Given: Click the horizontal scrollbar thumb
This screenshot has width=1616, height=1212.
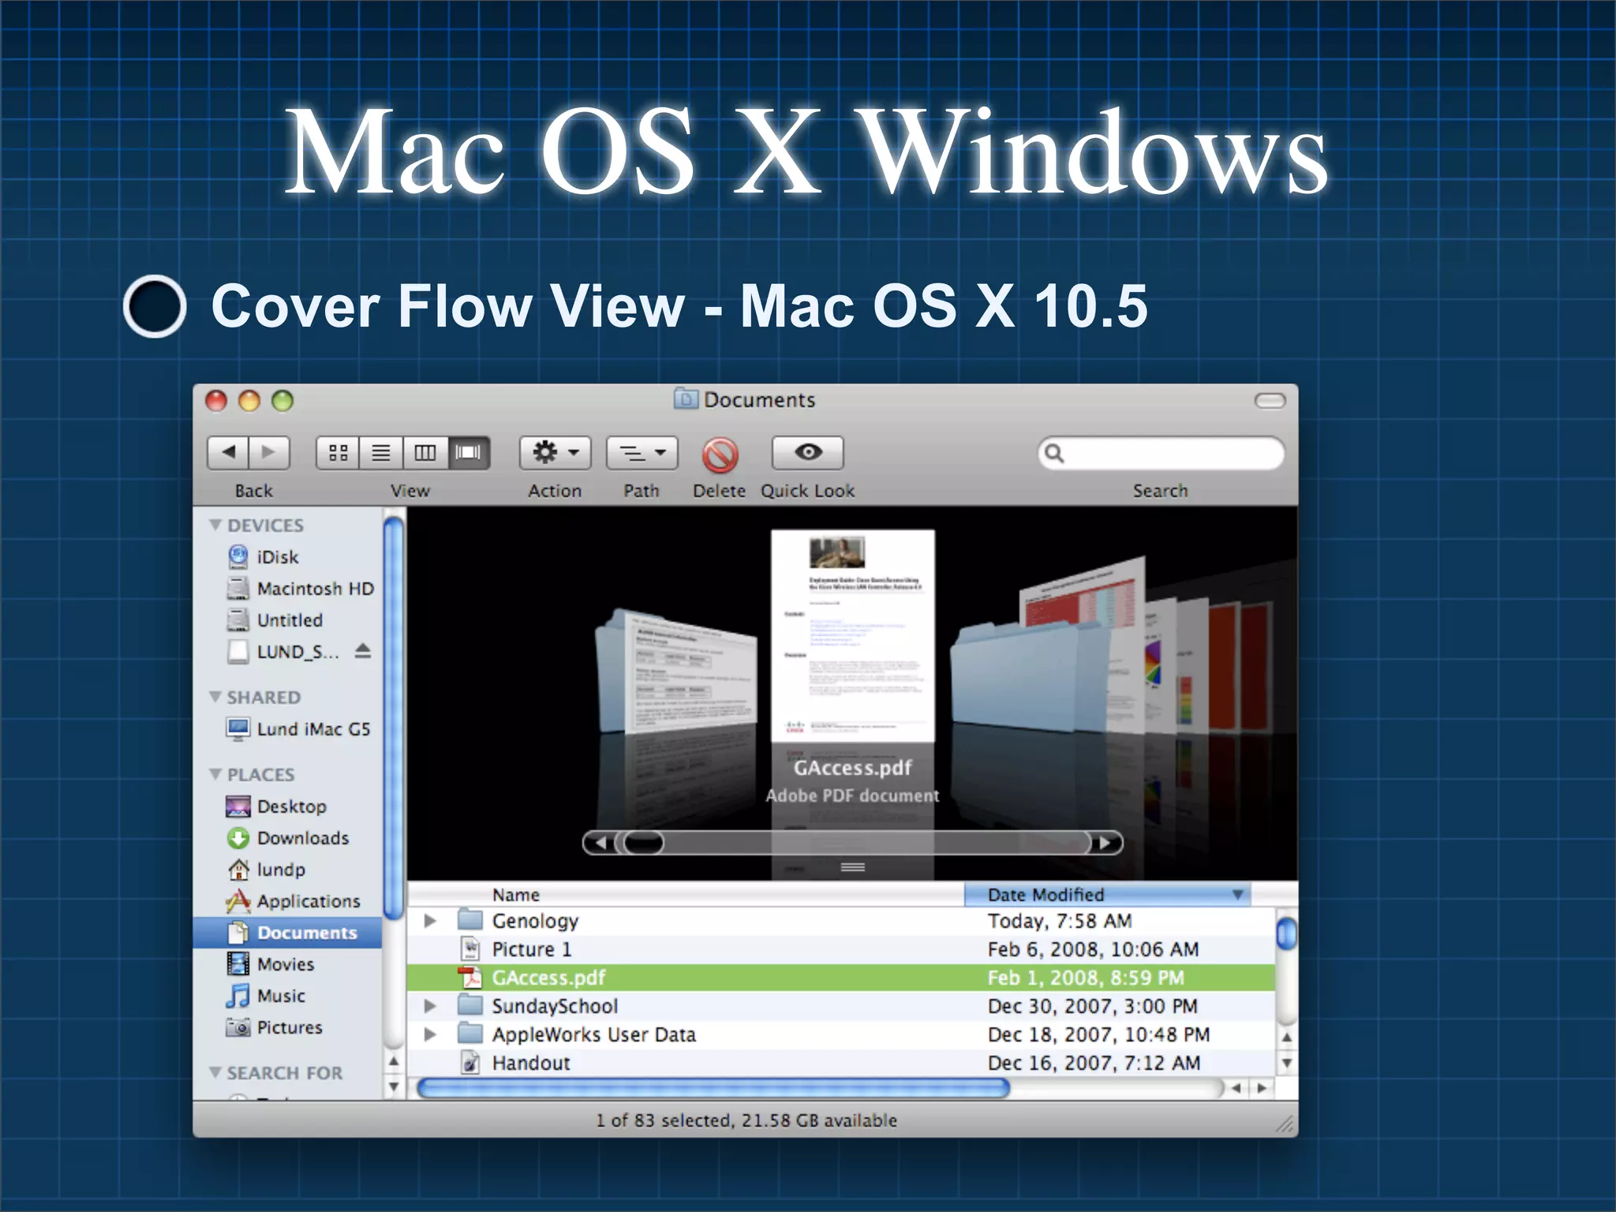Looking at the screenshot, I should [x=713, y=1088].
